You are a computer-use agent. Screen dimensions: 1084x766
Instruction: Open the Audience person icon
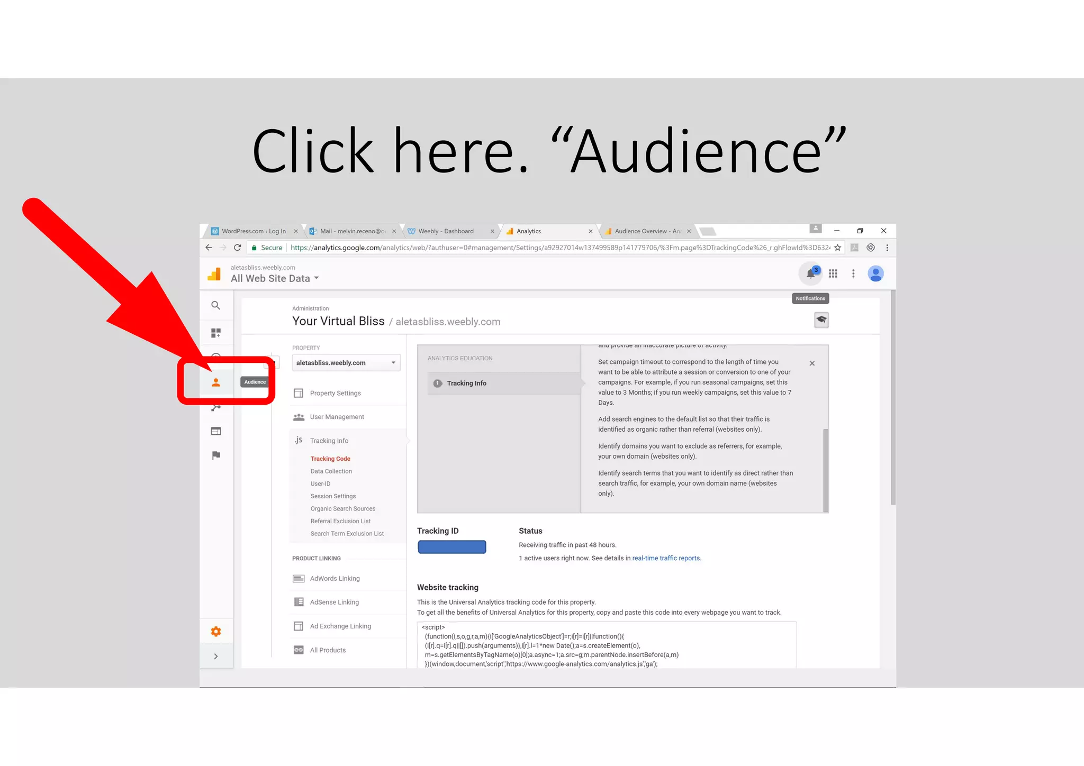coord(215,382)
